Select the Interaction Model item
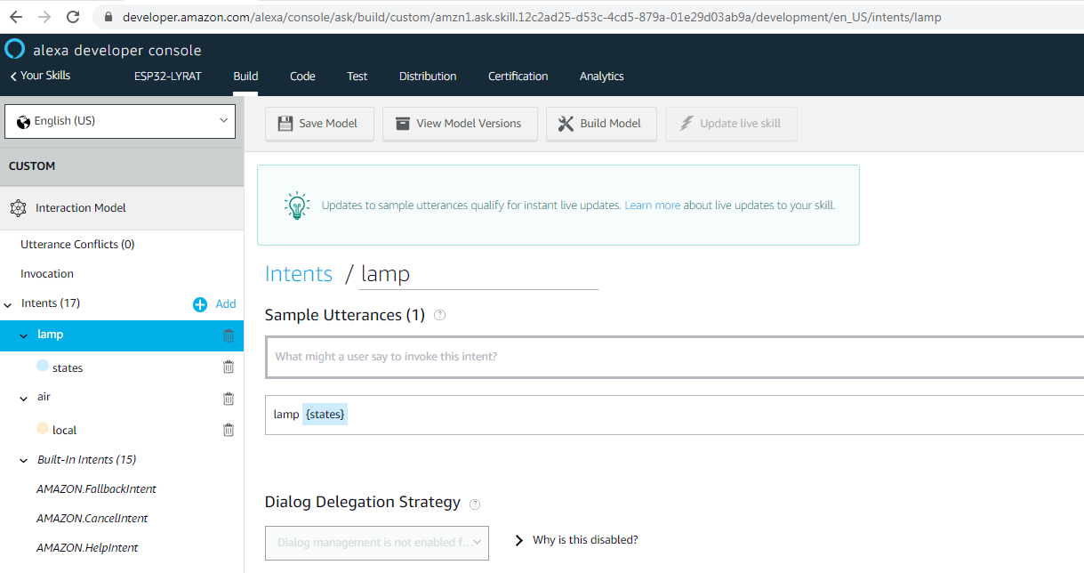This screenshot has height=573, width=1084. (122, 208)
